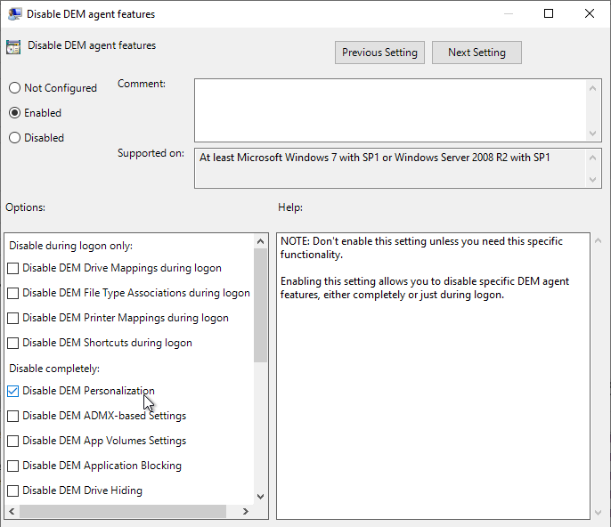Click the 'Supported on:' label
The image size is (611, 527).
click(151, 153)
